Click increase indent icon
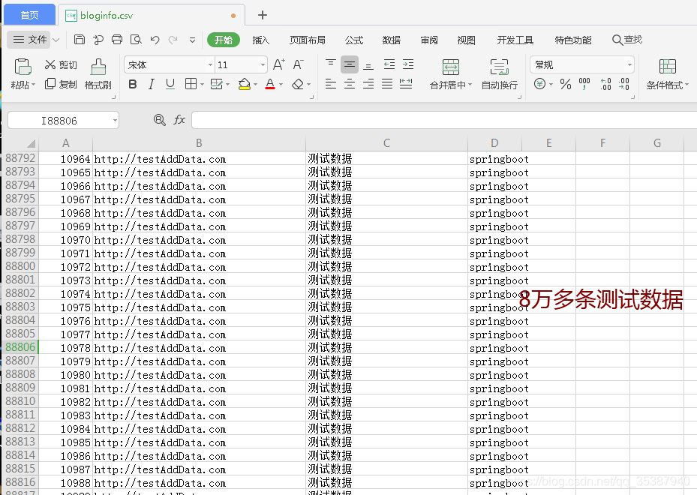The width and height of the screenshot is (697, 495). click(408, 64)
